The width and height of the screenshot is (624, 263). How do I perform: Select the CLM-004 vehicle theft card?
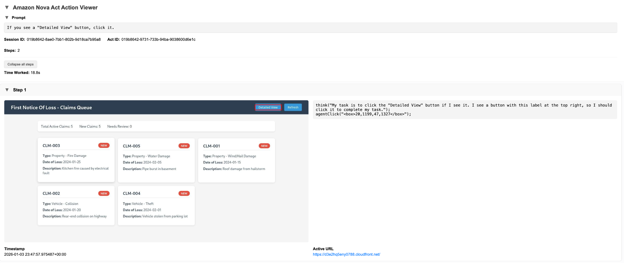point(156,206)
